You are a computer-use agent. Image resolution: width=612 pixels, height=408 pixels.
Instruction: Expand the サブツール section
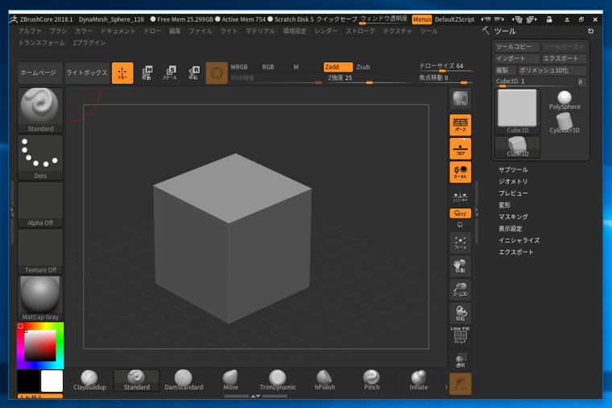point(513,170)
